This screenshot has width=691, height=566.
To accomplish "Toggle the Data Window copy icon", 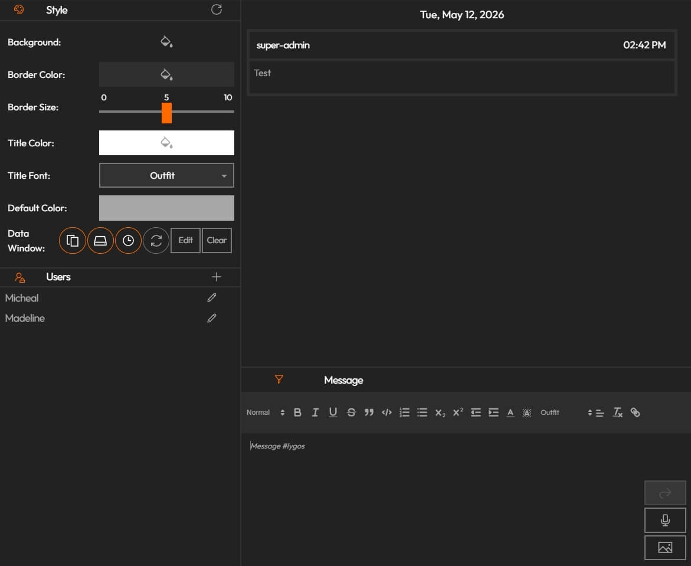I will [x=72, y=241].
